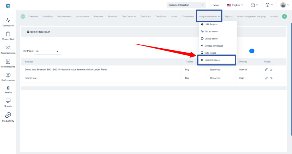
Task: Choose GitLab Issues in the dropdown menu
Action: tap(211, 32)
